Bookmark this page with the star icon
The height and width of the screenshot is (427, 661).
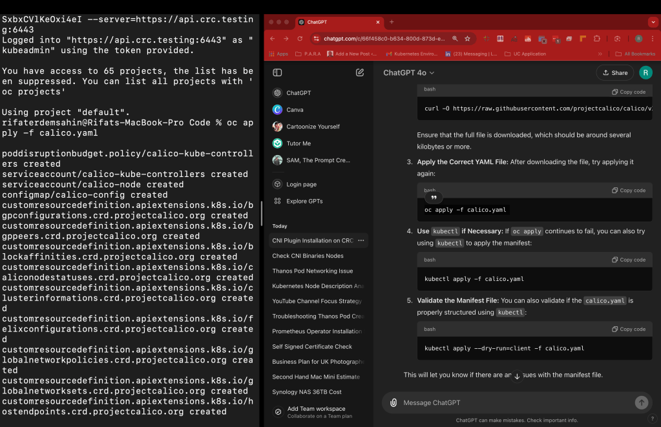[467, 38]
